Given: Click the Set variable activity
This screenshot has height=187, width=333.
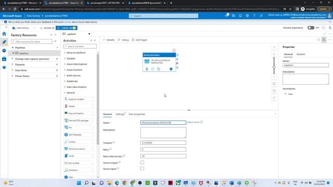Looking at the screenshot, I should tap(79, 163).
